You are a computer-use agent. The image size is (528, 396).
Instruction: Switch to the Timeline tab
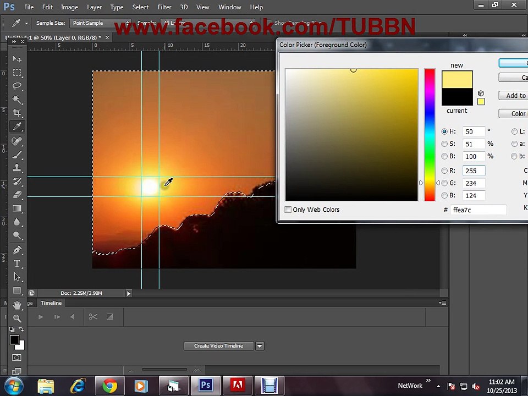pyautogui.click(x=51, y=303)
